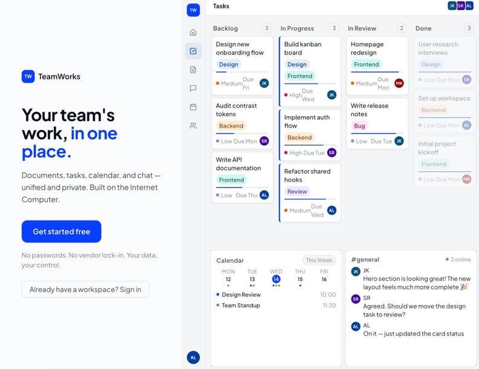Click the This Week calendar pill

coord(319,260)
